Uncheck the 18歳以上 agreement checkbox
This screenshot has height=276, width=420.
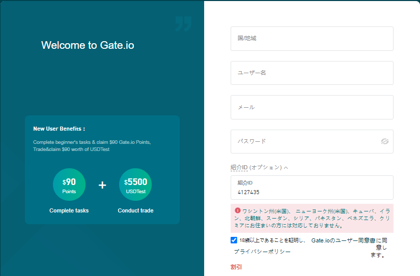pos(234,240)
